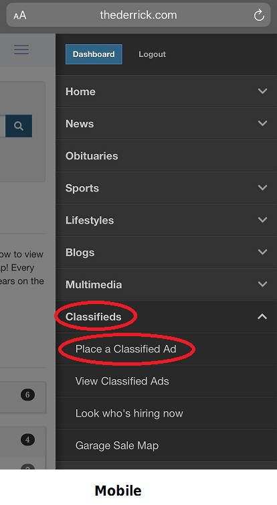Expand the News submenu arrow

262,123
